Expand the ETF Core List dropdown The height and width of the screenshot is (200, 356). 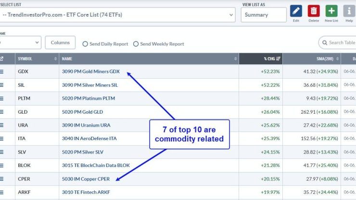click(117, 15)
